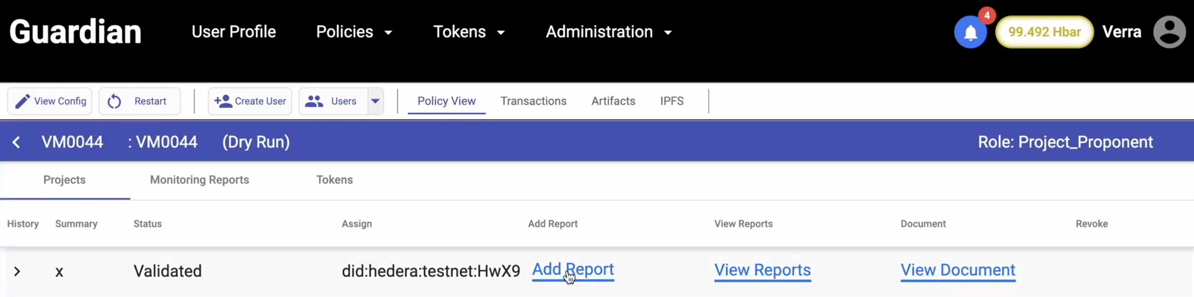Screen dimensions: 1194x297
Task: Open the View Reports link
Action: [x=762, y=270]
